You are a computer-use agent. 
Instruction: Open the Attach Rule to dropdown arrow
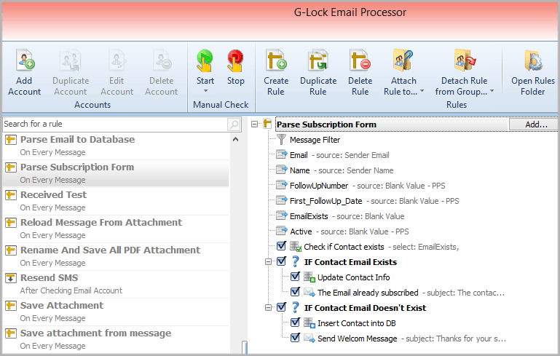[422, 91]
